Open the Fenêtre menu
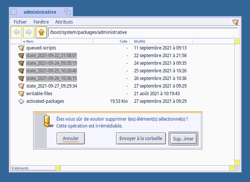The height and width of the screenshot is (182, 250). pos(41,22)
